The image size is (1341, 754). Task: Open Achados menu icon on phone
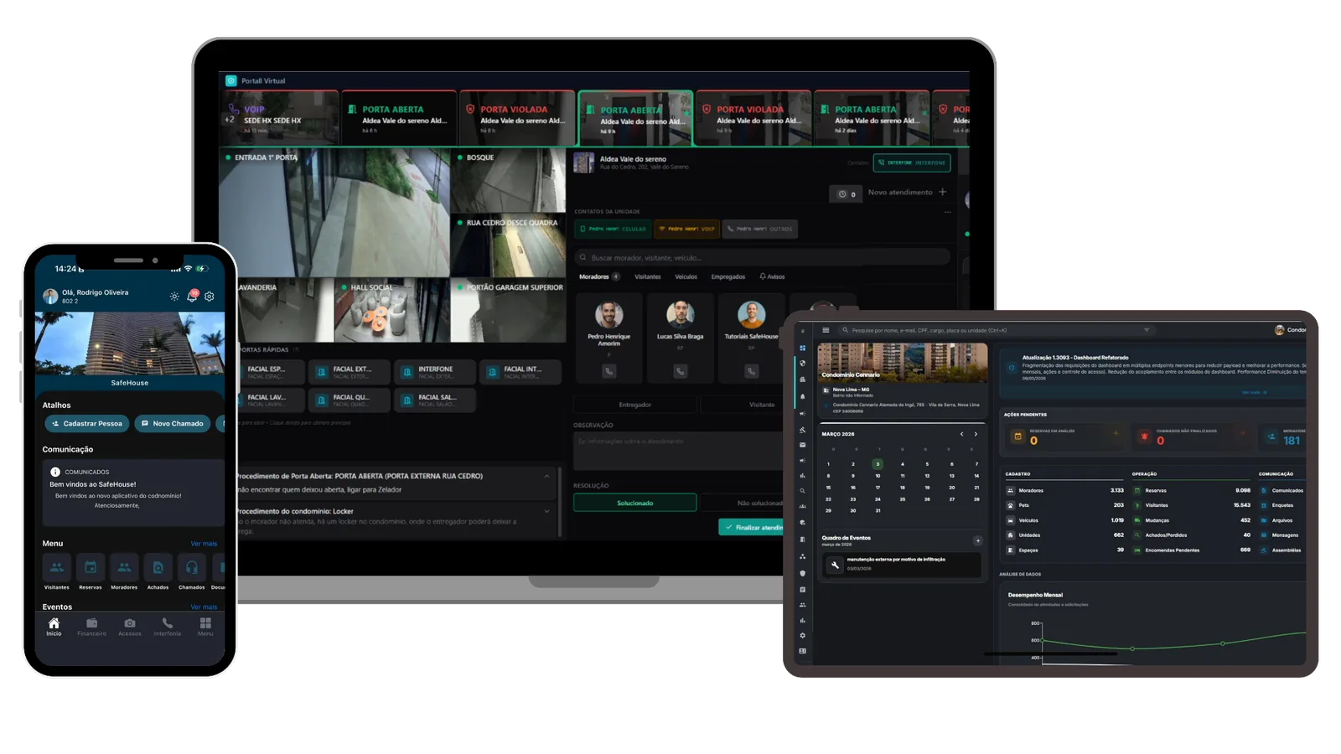(x=158, y=567)
